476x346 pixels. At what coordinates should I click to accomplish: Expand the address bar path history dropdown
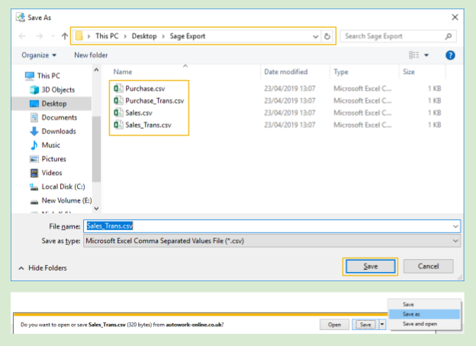(315, 36)
